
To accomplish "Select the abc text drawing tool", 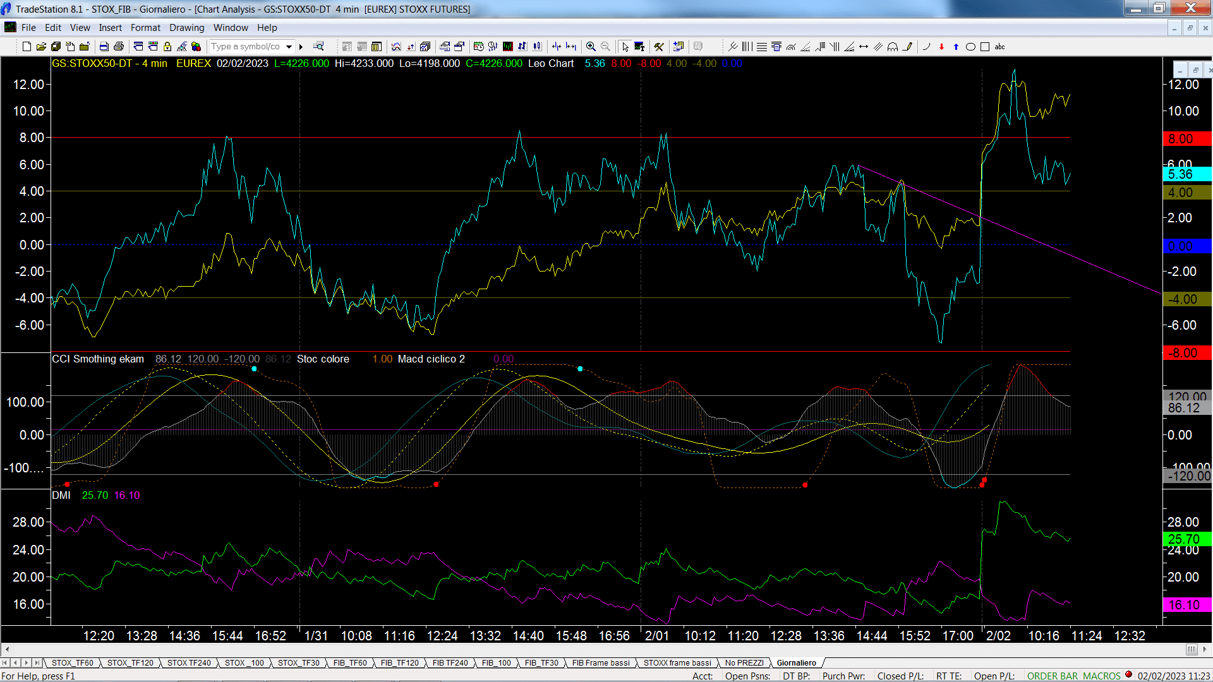I will pos(999,46).
